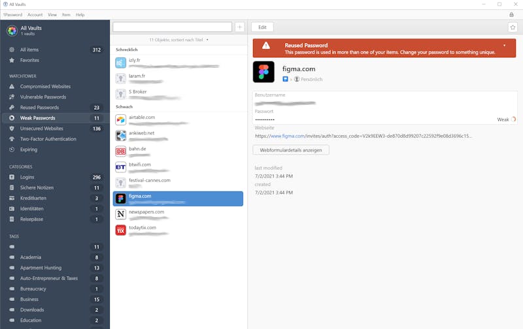The width and height of the screenshot is (523, 329).
Task: Click the bahn.de DB logo icon
Action: point(120,151)
